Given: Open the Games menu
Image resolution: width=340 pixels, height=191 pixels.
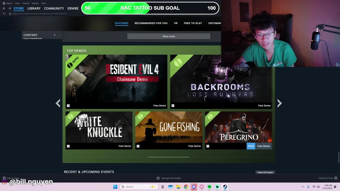Looking at the screenshot, I should tap(35, 3).
